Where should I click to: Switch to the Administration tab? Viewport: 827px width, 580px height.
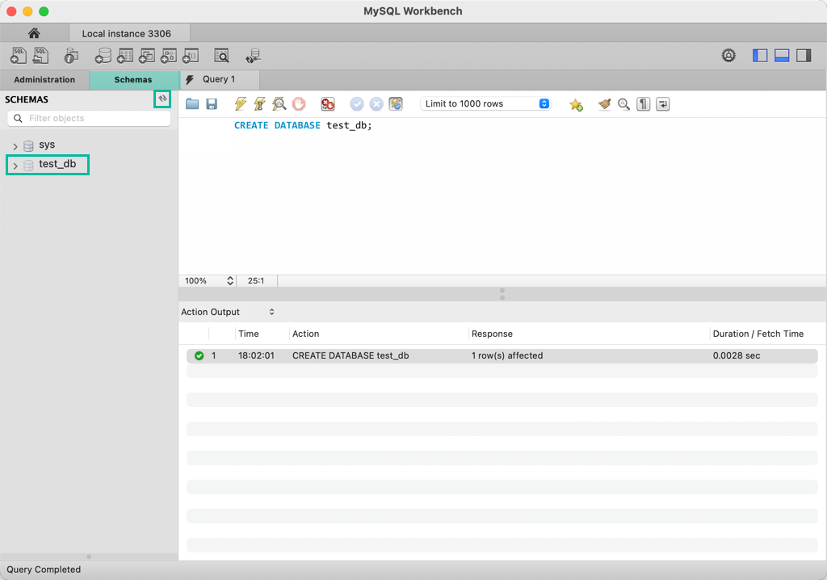click(x=44, y=79)
